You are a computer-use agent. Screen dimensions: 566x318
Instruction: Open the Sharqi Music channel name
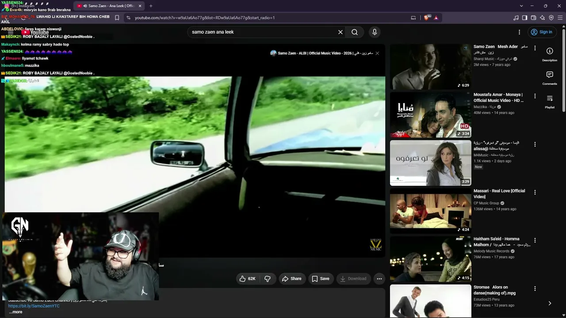click(x=492, y=59)
